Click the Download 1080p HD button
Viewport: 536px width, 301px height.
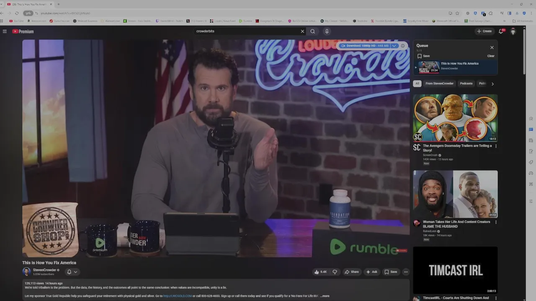[365, 46]
